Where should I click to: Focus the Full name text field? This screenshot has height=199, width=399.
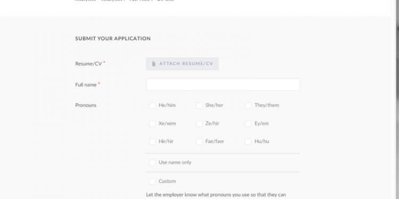click(223, 84)
